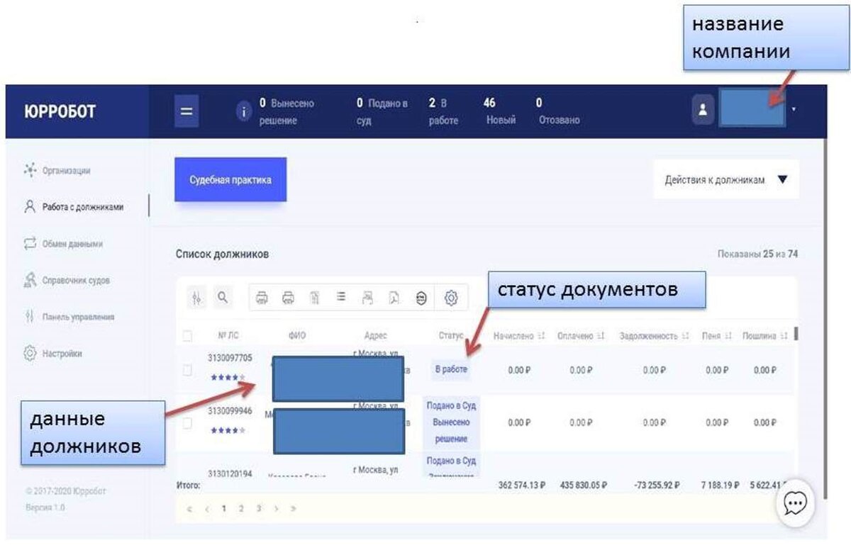Go to page 3 in the pagination
The width and height of the screenshot is (851, 550).
258,508
